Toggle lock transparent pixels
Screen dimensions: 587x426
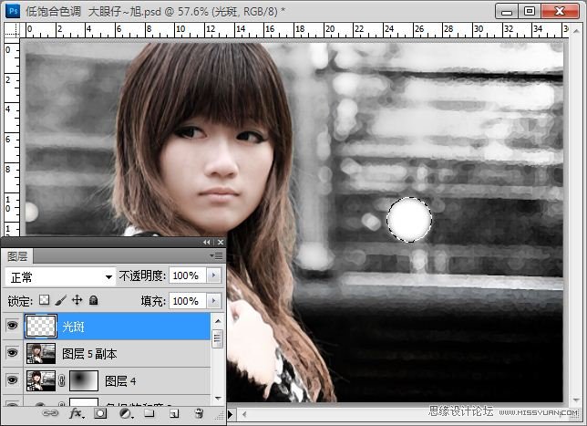coord(45,300)
